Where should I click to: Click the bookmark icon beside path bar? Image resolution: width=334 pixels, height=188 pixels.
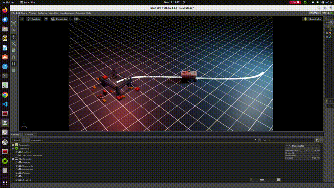pos(260,140)
